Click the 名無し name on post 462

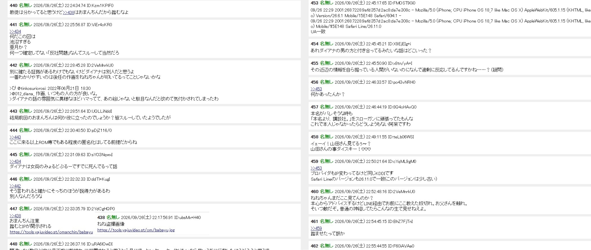(x=326, y=246)
